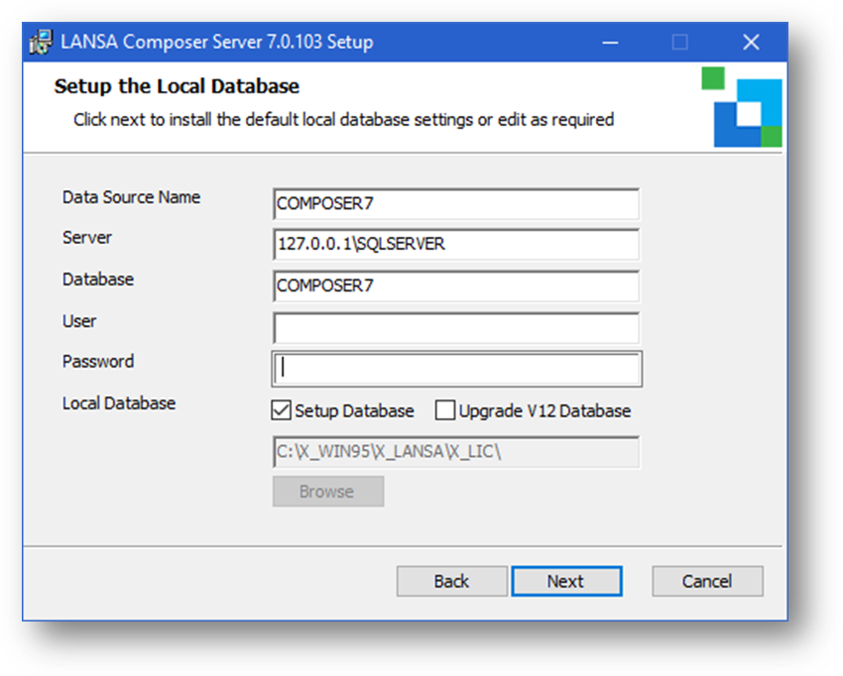The width and height of the screenshot is (843, 676).
Task: Click the disabled maximize button
Action: coord(680,42)
